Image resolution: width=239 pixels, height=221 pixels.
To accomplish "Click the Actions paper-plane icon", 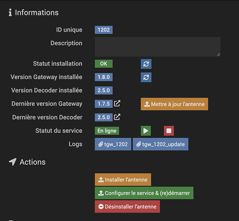I will (x=12, y=162).
